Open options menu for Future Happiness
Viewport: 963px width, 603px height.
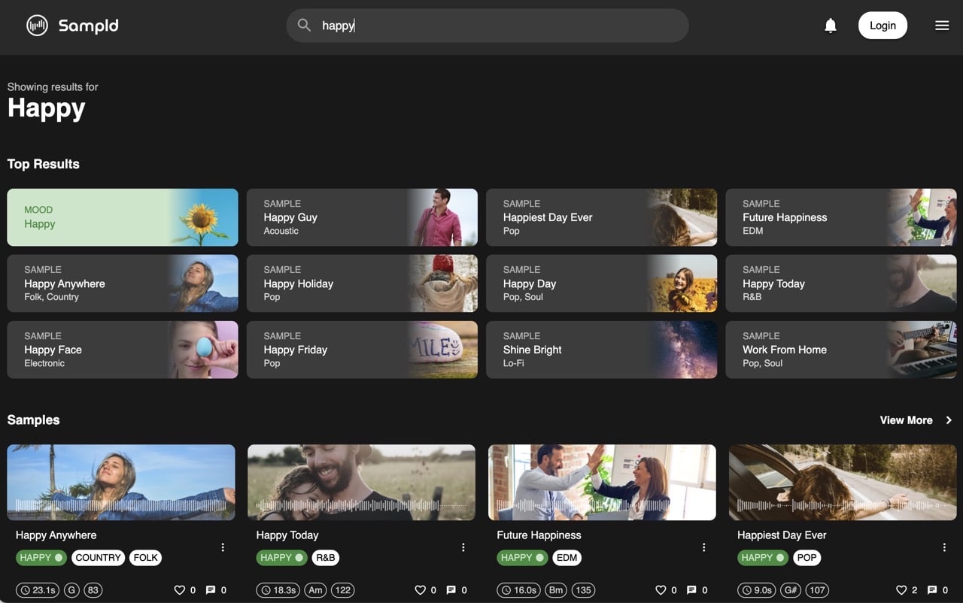(704, 547)
